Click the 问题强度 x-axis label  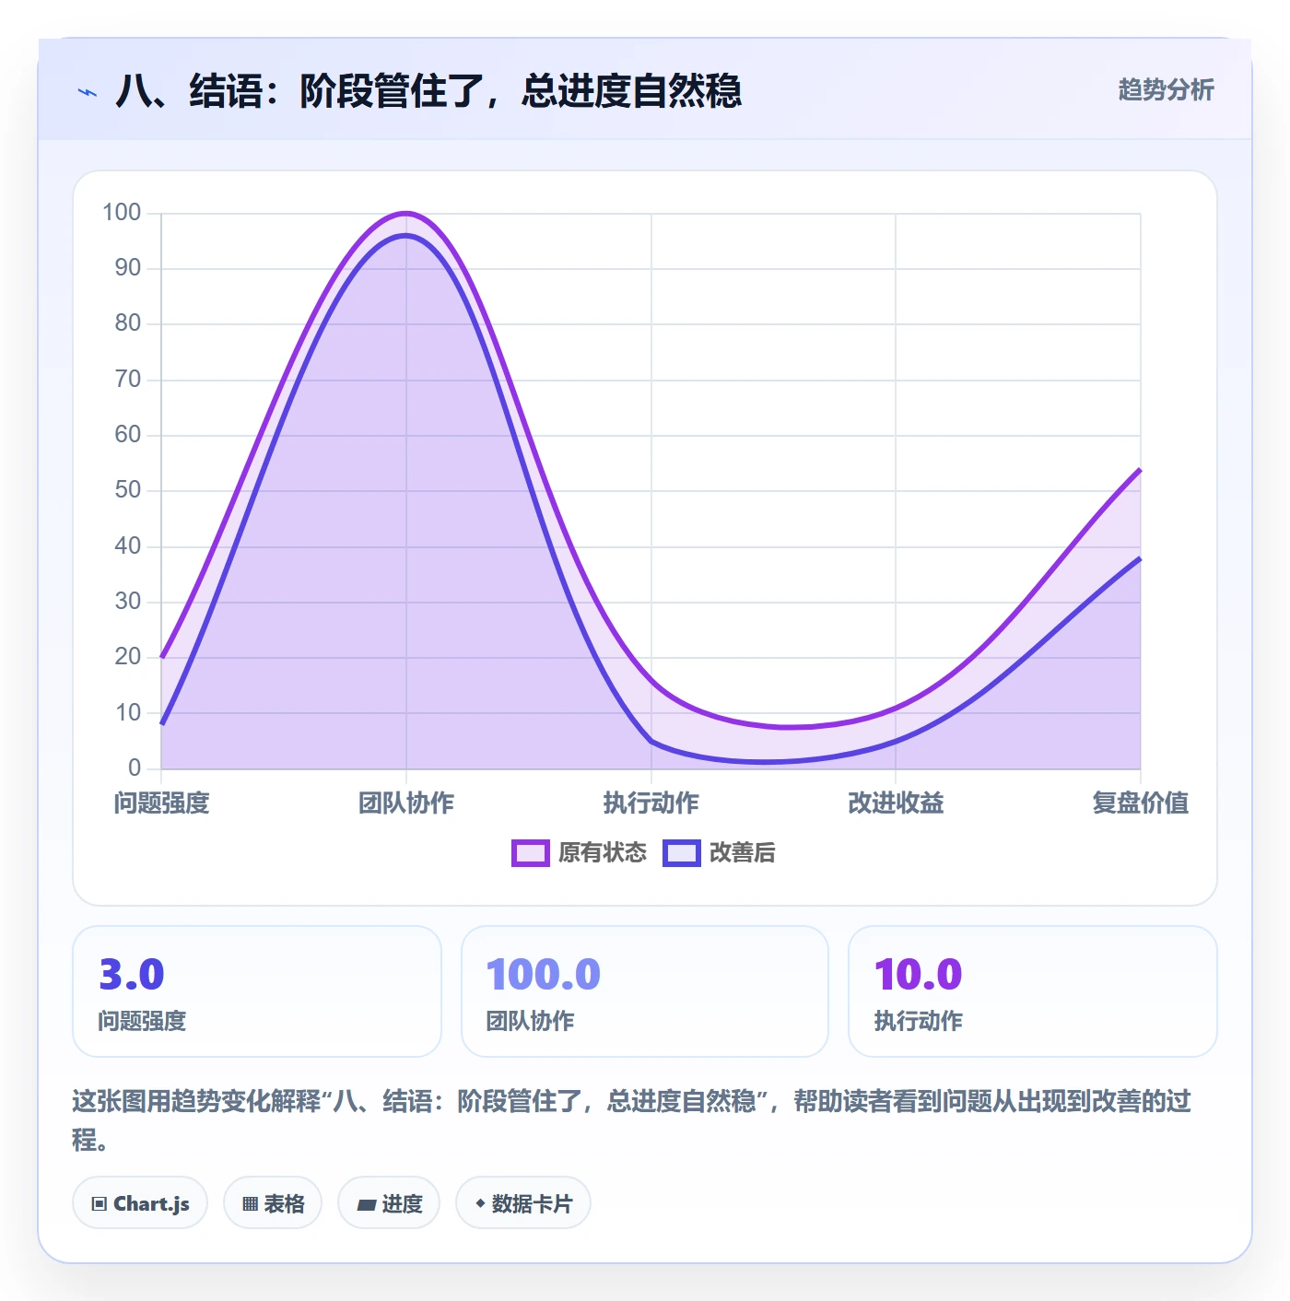coord(161,803)
